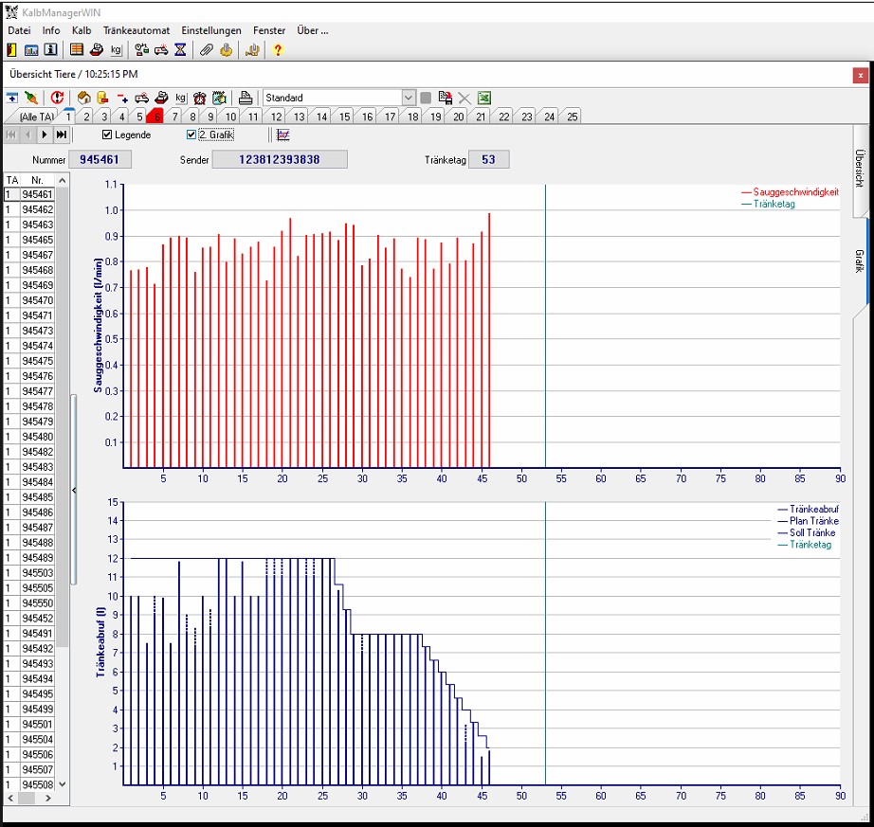Export to Excel using green icon

483,98
